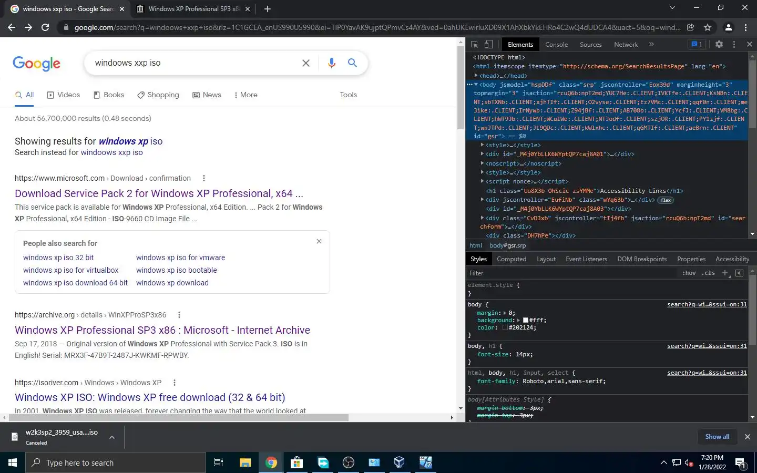This screenshot has width=757, height=473.
Task: Toggle the computed styles sidebar icon
Action: [x=739, y=273]
